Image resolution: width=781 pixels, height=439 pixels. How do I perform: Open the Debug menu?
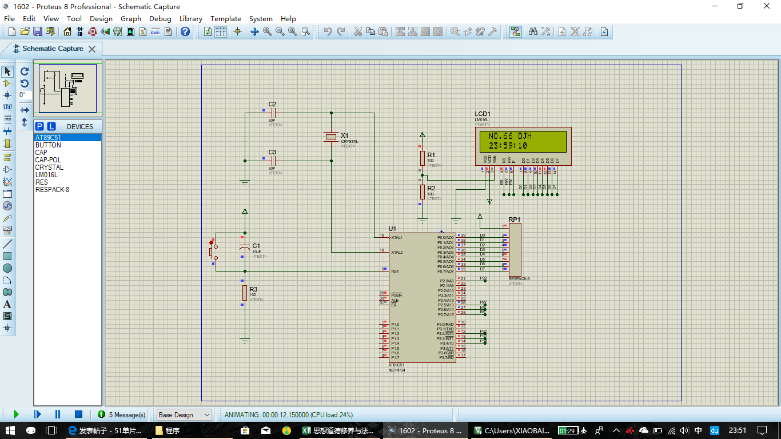[160, 18]
